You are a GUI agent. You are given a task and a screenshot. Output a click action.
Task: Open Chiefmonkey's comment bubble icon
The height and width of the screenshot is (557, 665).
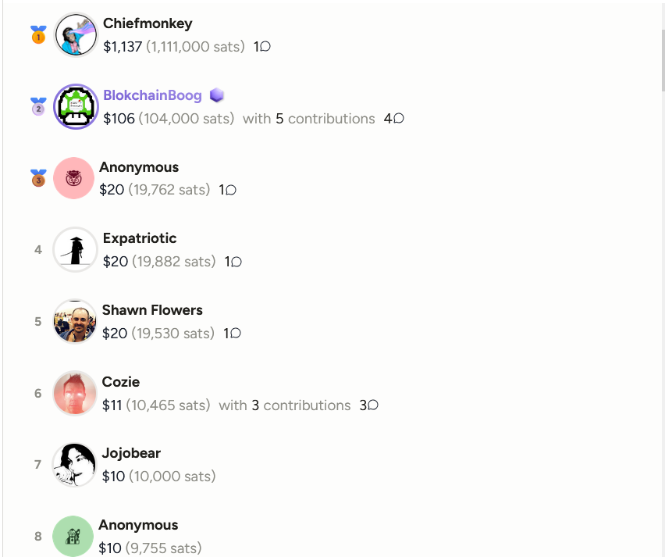point(265,46)
